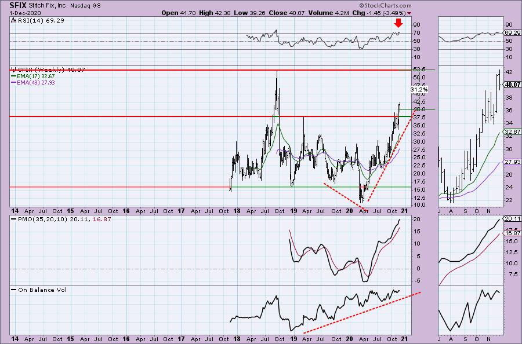Click the Volume 4.2M reading
This screenshot has height=344, width=522.
[x=329, y=13]
